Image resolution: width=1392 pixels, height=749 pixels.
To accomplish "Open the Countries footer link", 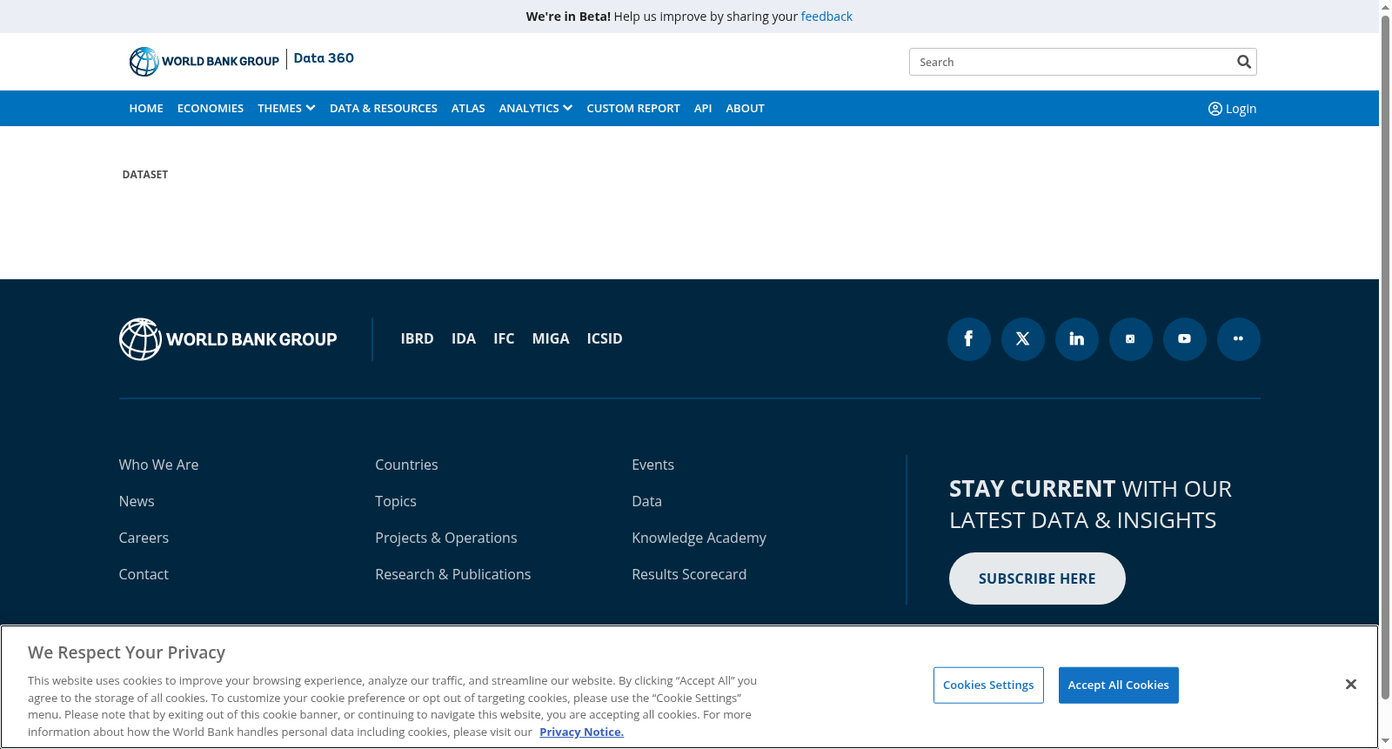I will coord(407,465).
